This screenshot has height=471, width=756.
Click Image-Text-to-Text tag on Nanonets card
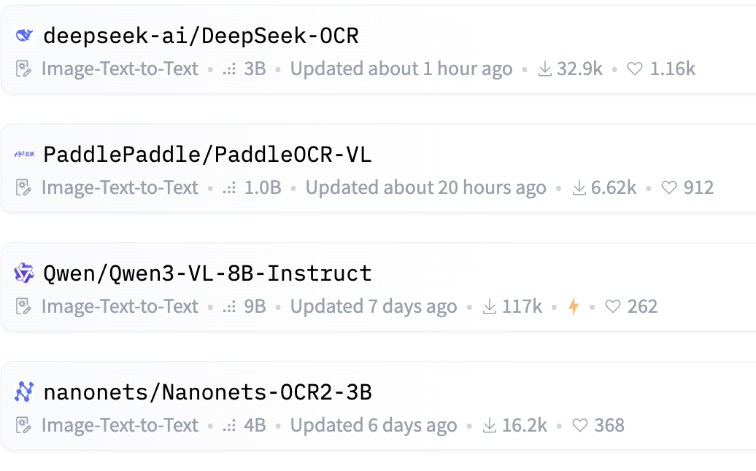tap(120, 425)
